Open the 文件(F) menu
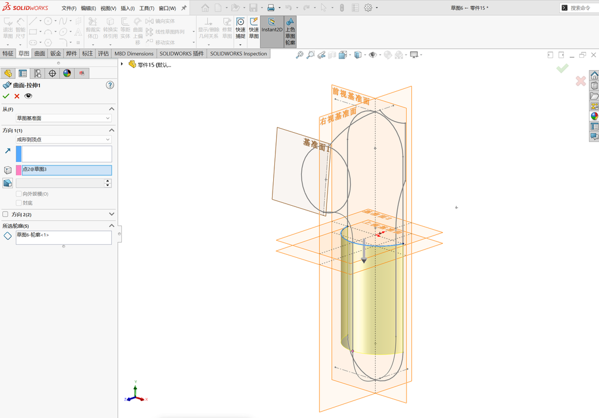This screenshot has height=418, width=599. [69, 8]
